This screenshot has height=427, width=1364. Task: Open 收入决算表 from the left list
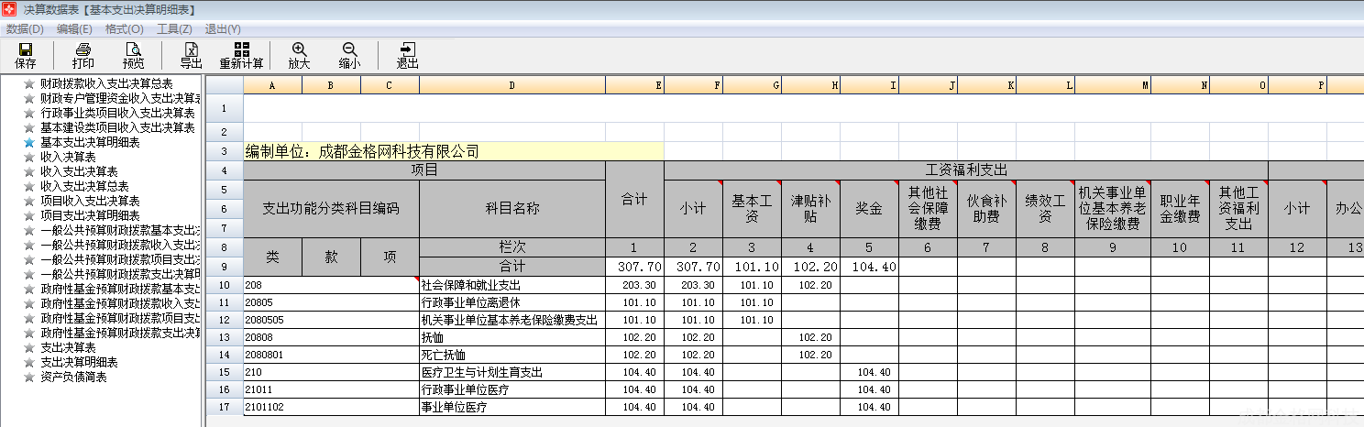(68, 157)
